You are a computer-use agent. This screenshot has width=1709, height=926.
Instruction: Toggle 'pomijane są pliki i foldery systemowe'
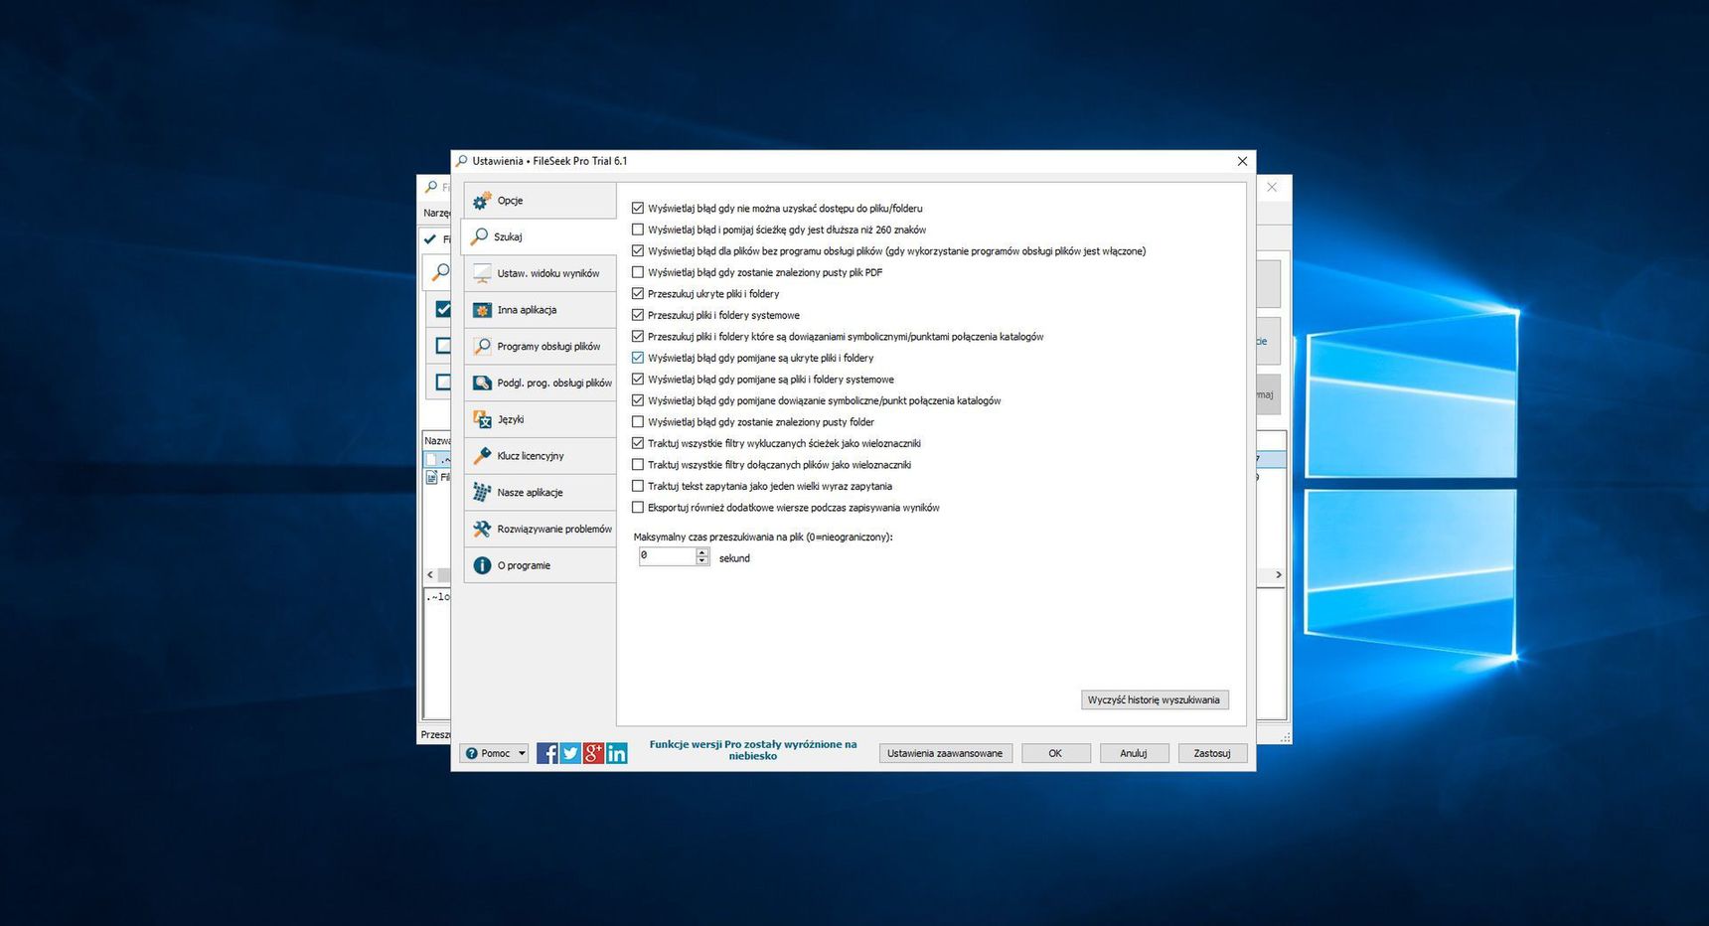tap(638, 380)
